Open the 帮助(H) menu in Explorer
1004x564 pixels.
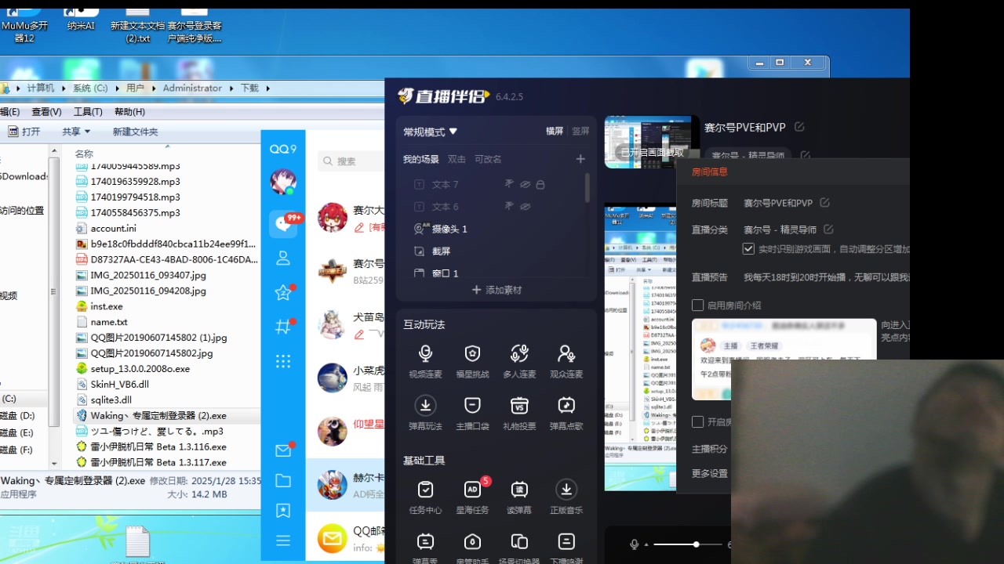coord(129,112)
